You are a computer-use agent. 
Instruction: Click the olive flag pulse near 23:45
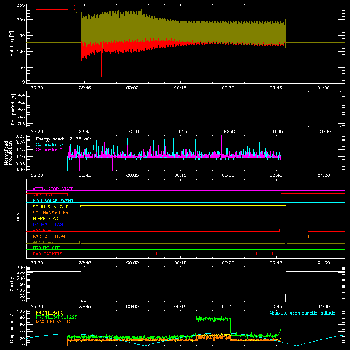(80, 242)
